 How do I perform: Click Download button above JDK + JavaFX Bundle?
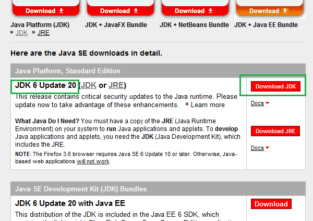(121, 10)
